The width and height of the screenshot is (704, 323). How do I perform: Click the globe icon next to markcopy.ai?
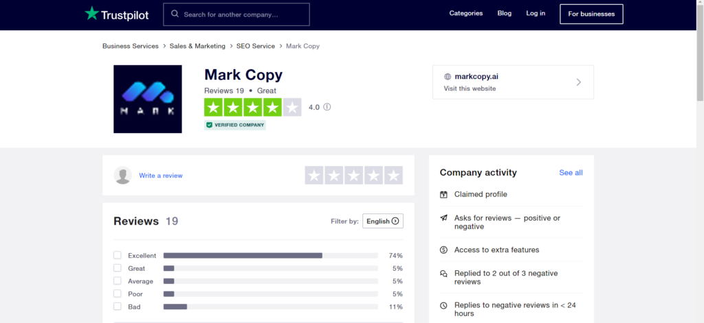[447, 77]
